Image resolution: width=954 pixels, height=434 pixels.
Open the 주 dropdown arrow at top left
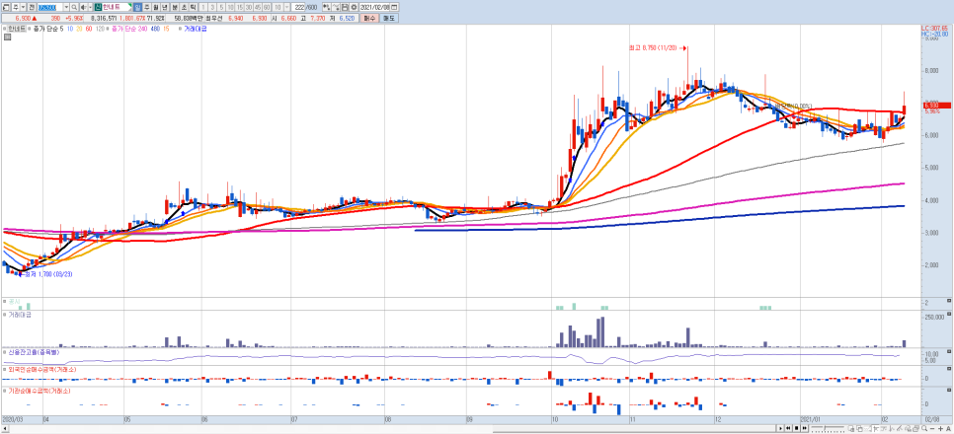(x=23, y=7)
